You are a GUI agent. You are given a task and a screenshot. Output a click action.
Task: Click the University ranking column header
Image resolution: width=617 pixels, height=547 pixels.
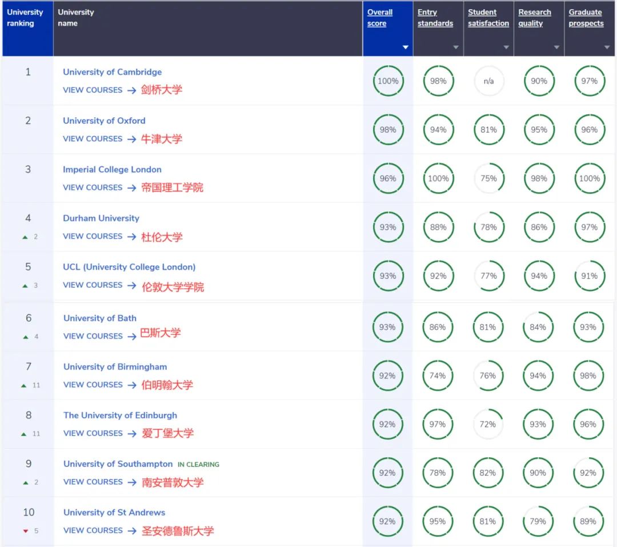[x=27, y=29]
